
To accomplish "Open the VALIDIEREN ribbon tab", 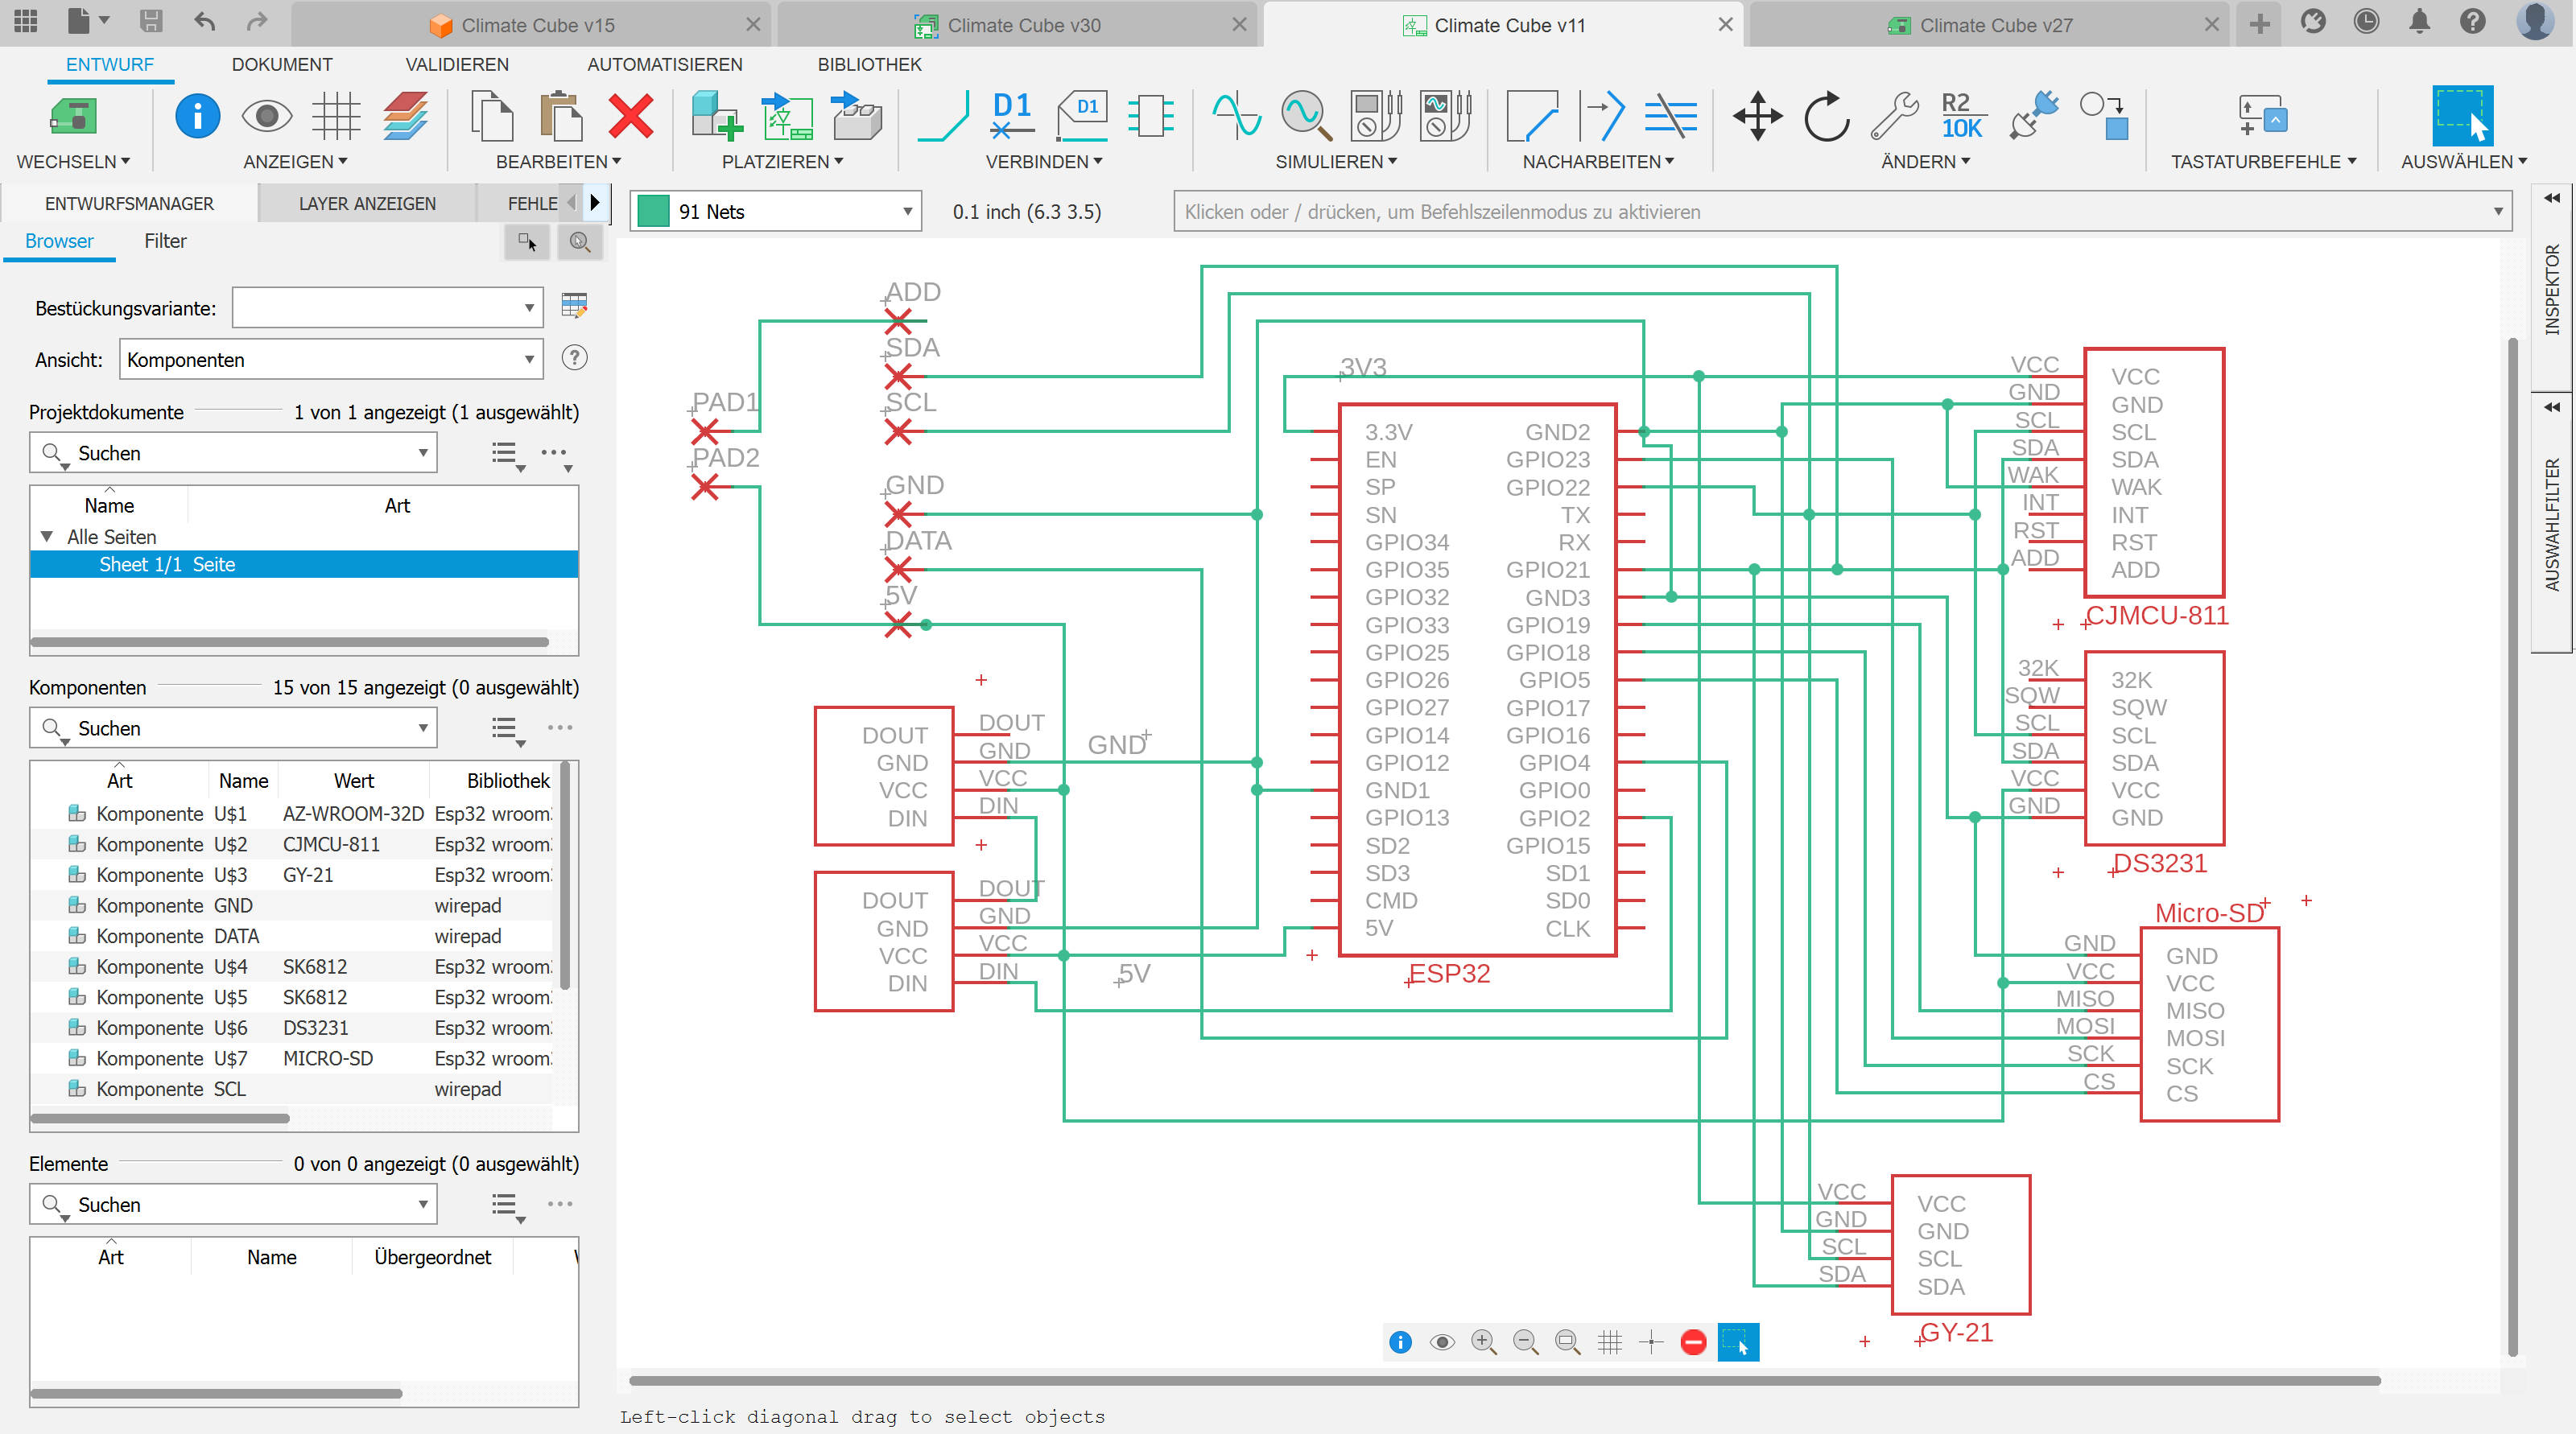I will 457,65.
